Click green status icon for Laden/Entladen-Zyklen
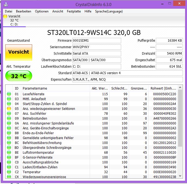Viewport: 187px width, 184px height. point(9,167)
